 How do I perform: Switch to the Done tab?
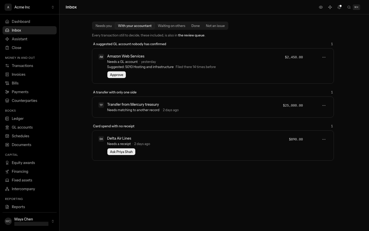[x=196, y=26]
